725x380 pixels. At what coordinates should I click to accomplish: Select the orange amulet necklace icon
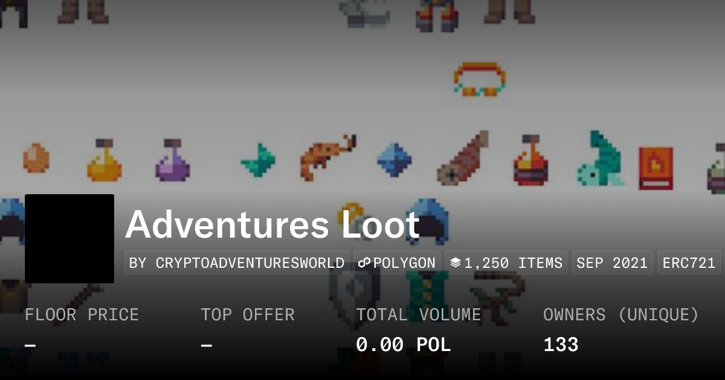(x=480, y=79)
